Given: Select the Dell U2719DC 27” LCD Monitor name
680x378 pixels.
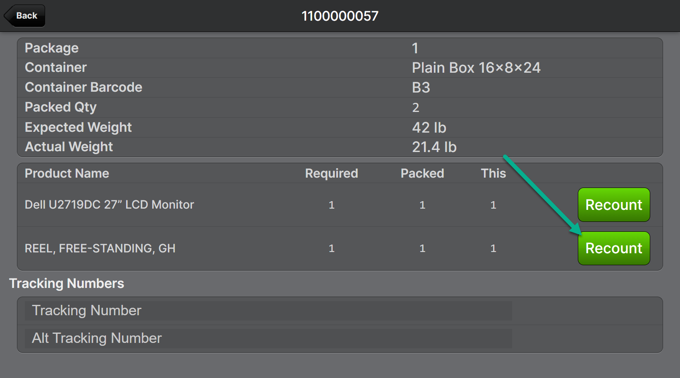Looking at the screenshot, I should [x=109, y=205].
